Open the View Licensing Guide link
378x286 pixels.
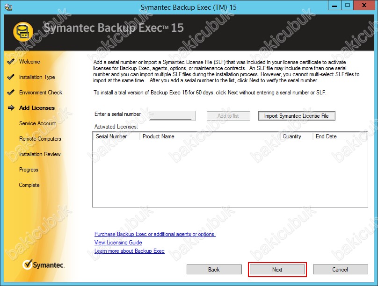(118, 243)
